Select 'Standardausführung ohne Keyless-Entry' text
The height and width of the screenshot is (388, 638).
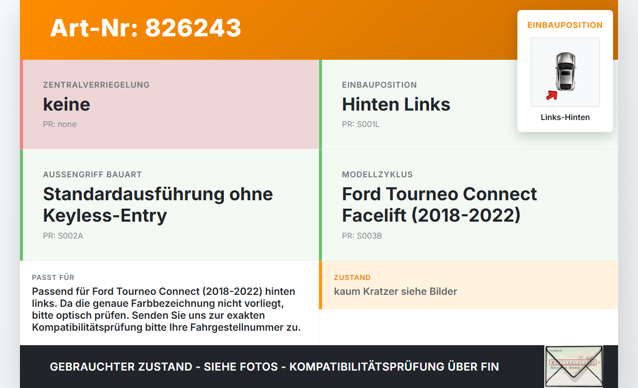[x=158, y=204]
